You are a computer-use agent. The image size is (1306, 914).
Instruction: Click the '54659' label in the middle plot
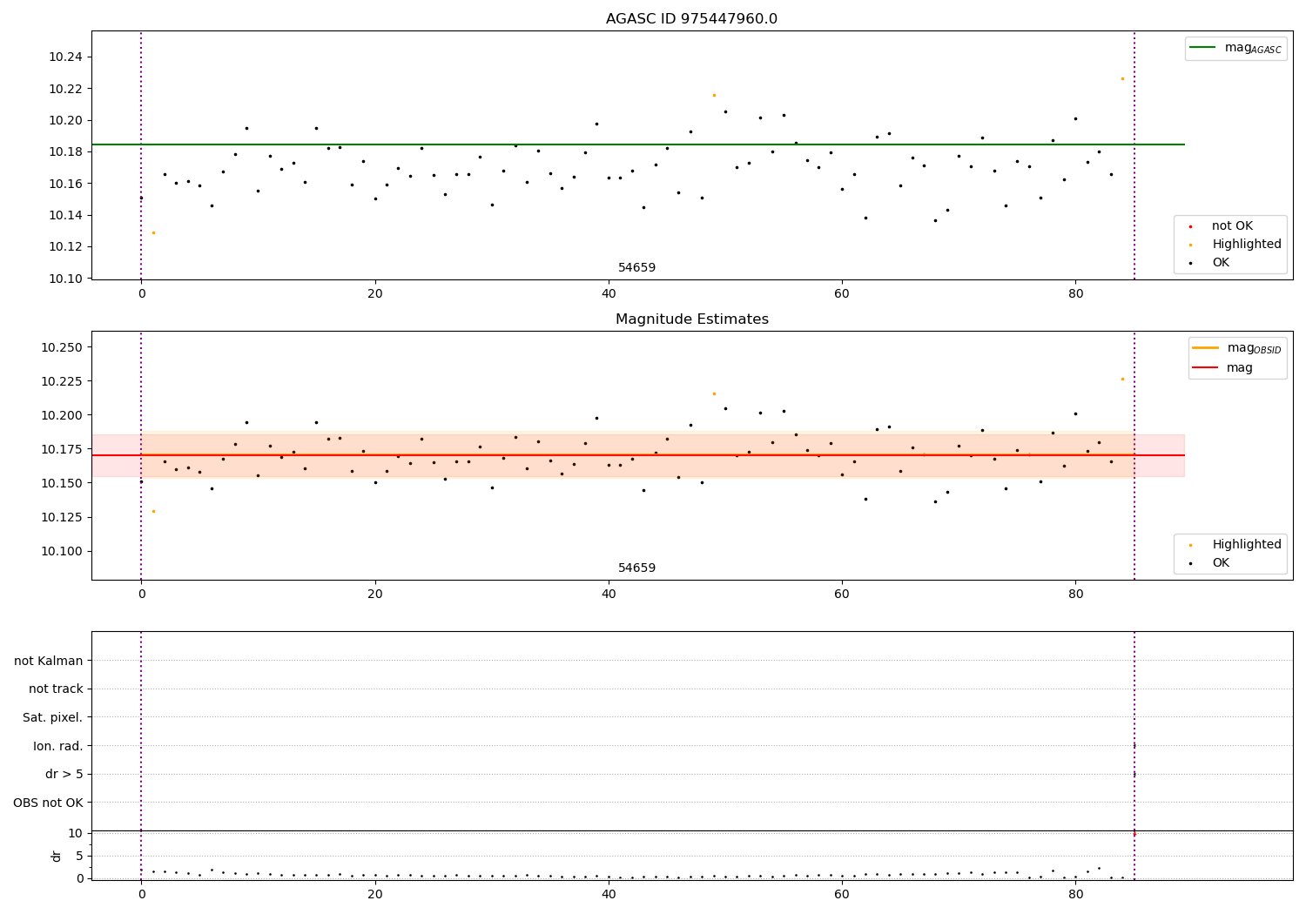tap(636, 568)
